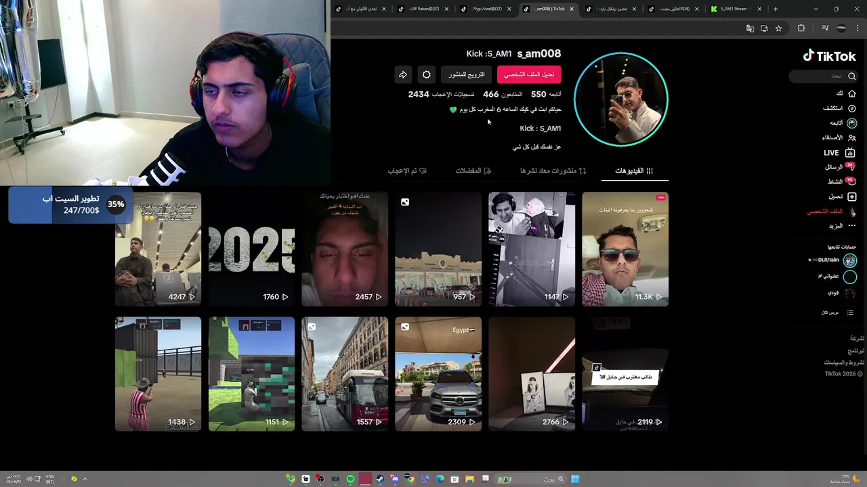The image size is (867, 487).
Task: Open the photo post with 957 views
Action: tap(438, 249)
